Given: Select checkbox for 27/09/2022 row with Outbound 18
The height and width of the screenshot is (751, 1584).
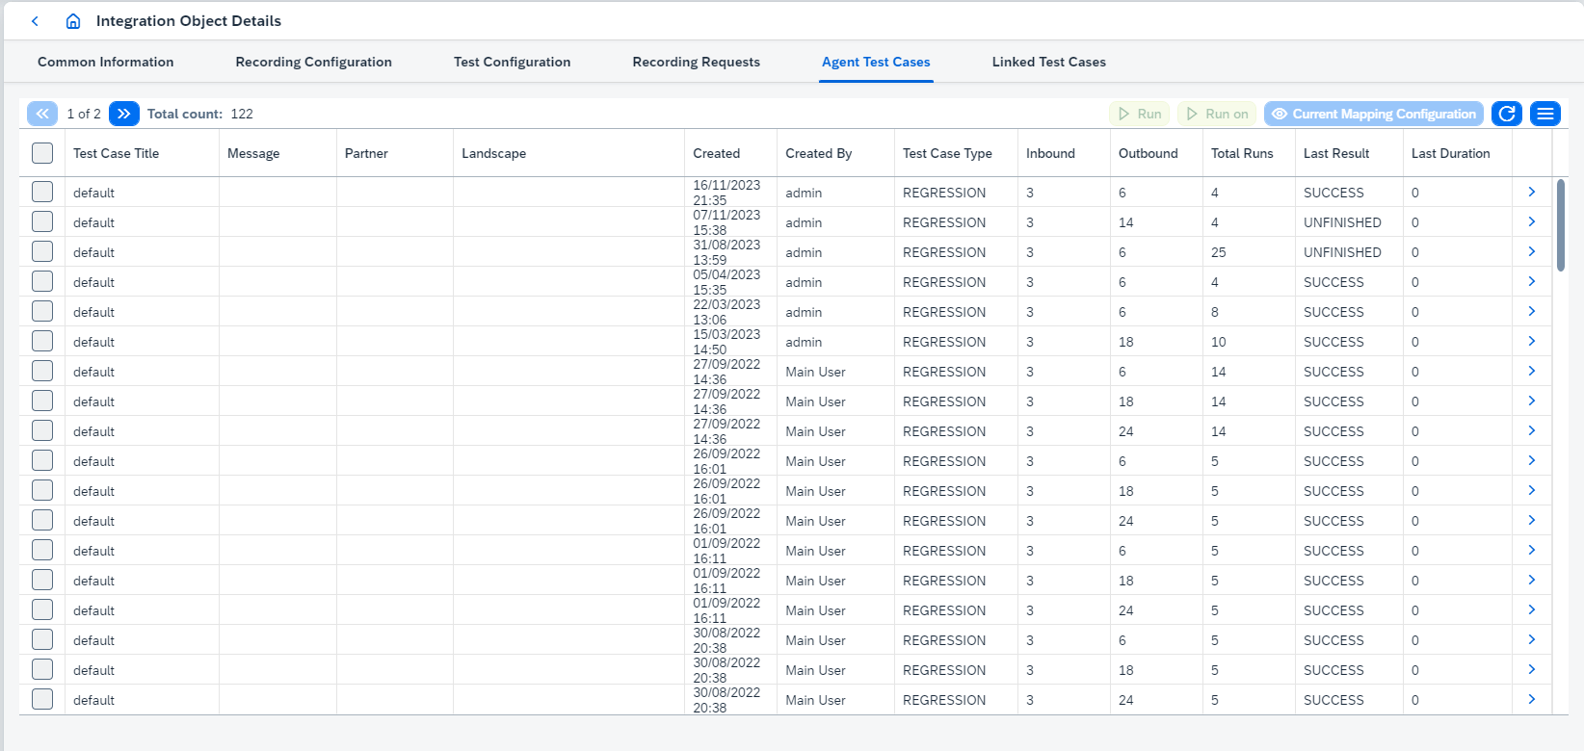Looking at the screenshot, I should coord(42,401).
